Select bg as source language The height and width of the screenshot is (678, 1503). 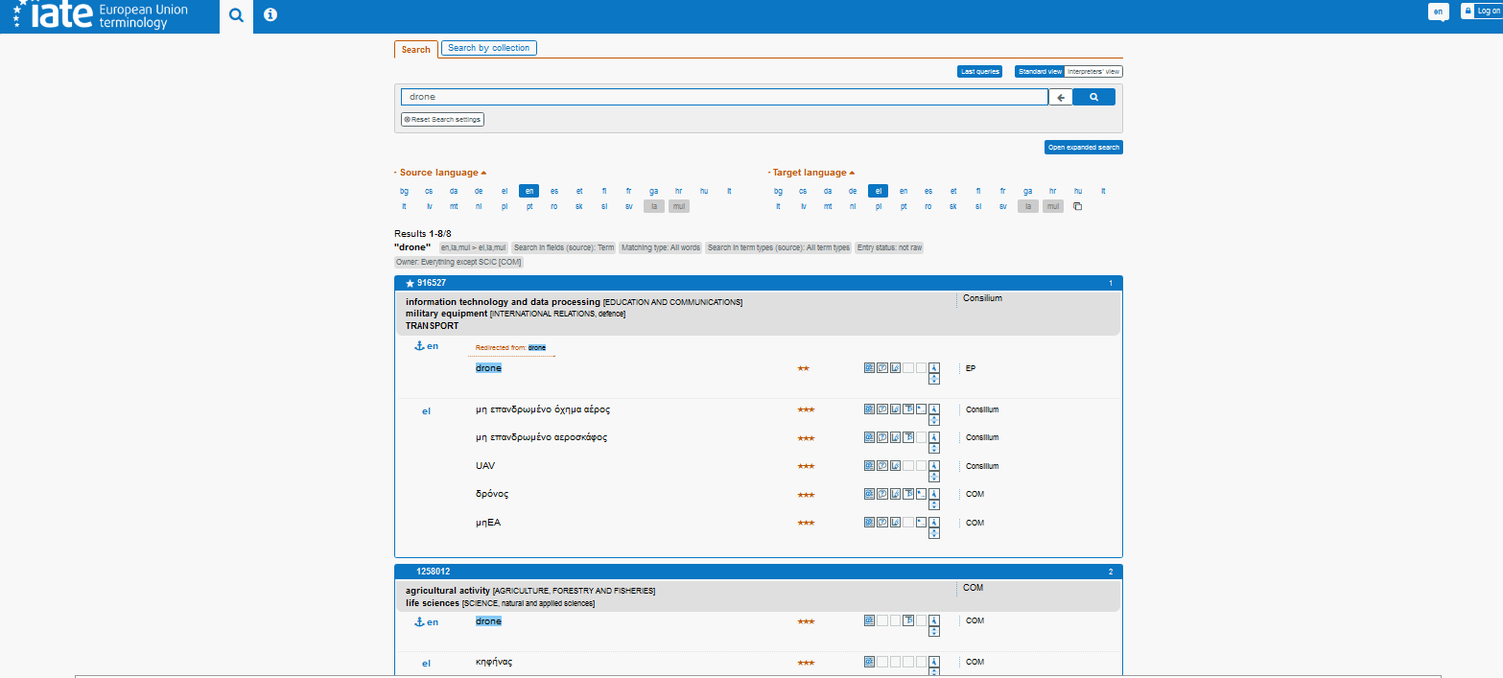[x=404, y=191]
